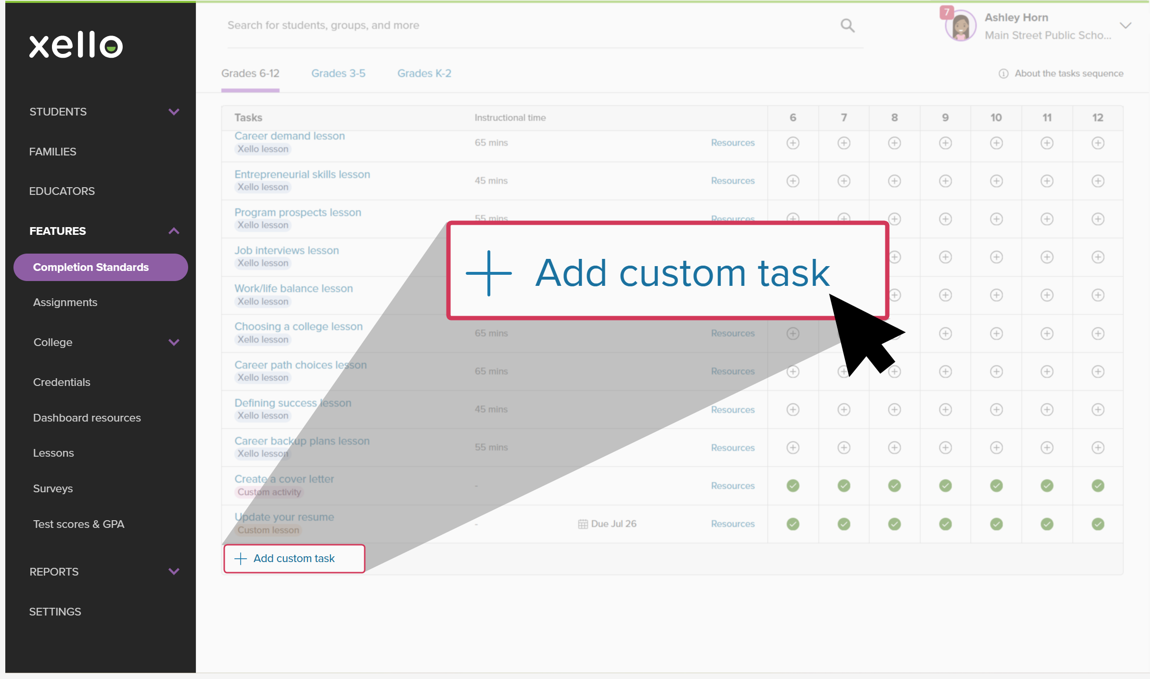Add Entrepreneurial skills lesson to grade 10
Image resolution: width=1150 pixels, height=679 pixels.
[997, 181]
